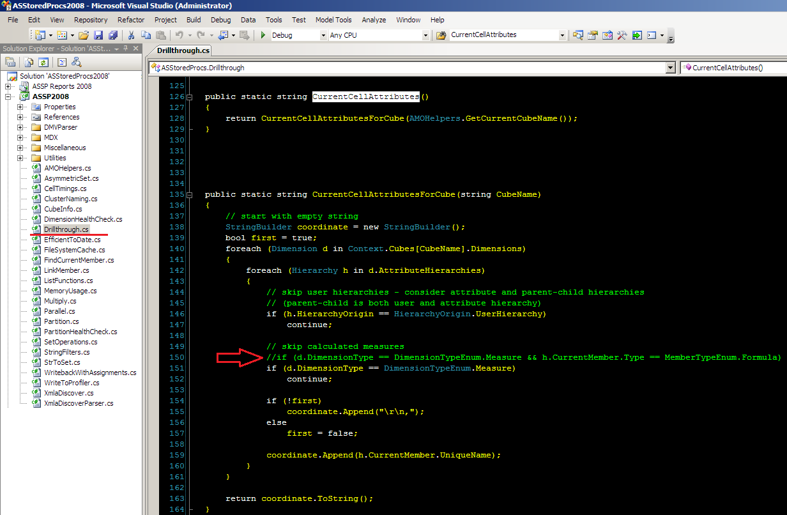Click the Add New Item icon

[x=61, y=35]
